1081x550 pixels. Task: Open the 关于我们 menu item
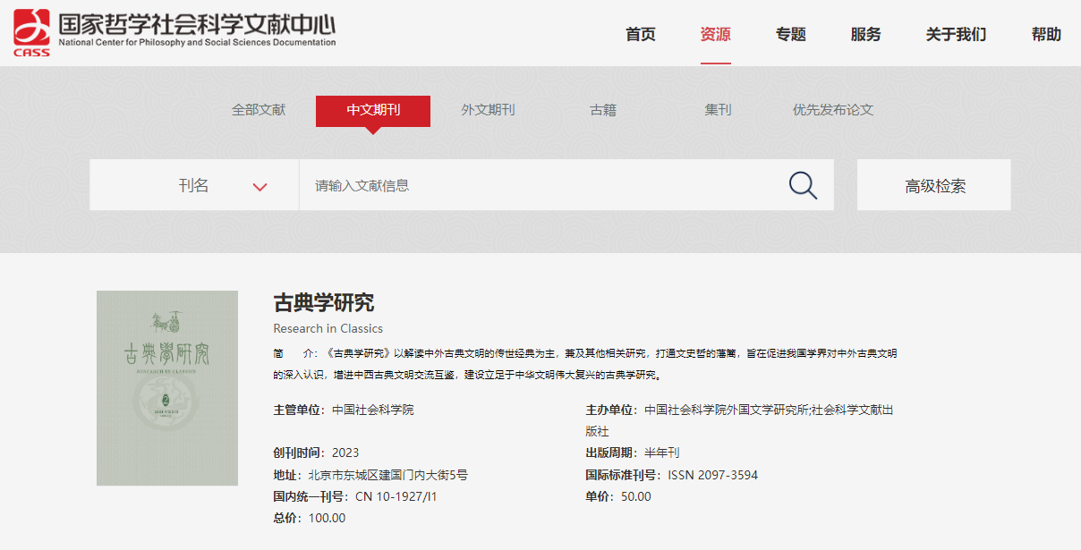(x=957, y=35)
